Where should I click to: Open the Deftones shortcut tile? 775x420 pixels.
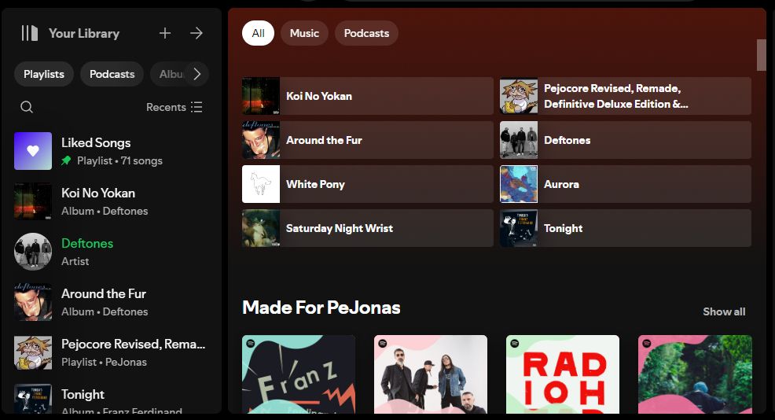pyautogui.click(x=626, y=140)
